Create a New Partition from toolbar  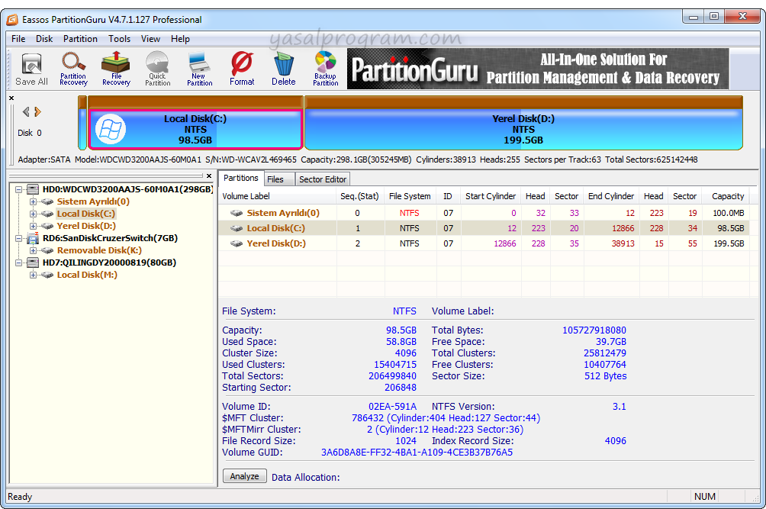click(199, 69)
